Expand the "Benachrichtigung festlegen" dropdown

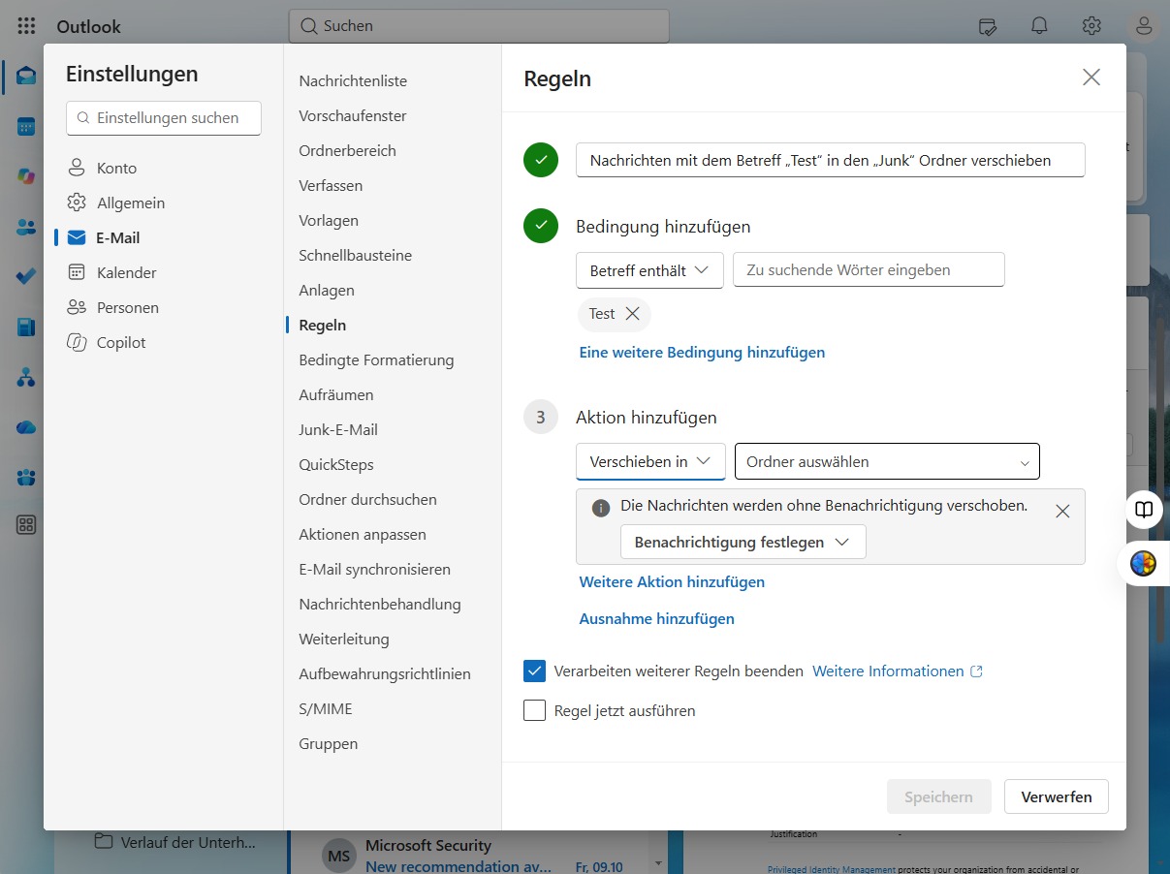[x=743, y=543]
